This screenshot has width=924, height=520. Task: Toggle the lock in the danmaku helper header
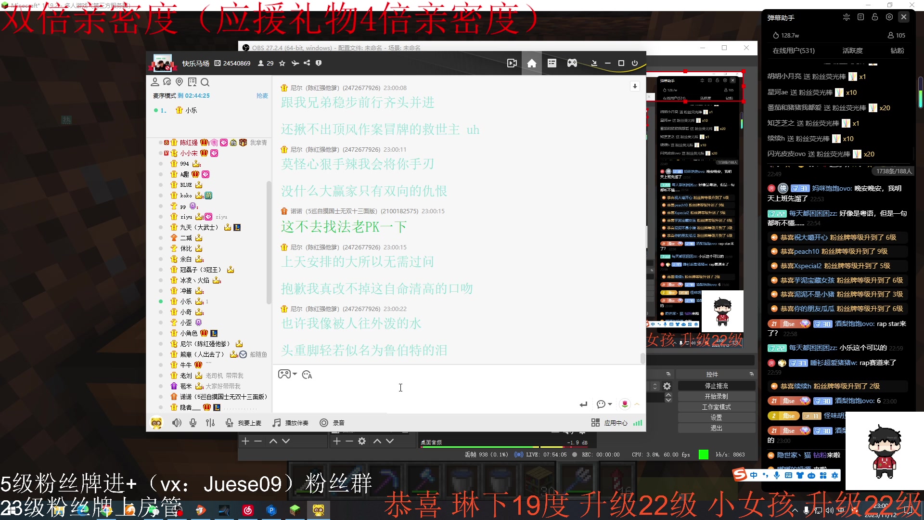coord(875,17)
